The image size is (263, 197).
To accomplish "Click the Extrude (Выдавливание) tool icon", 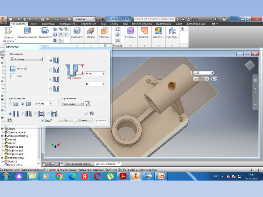I will 28,31.
